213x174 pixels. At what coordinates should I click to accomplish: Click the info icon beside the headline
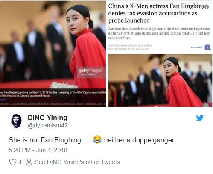[x=207, y=7]
